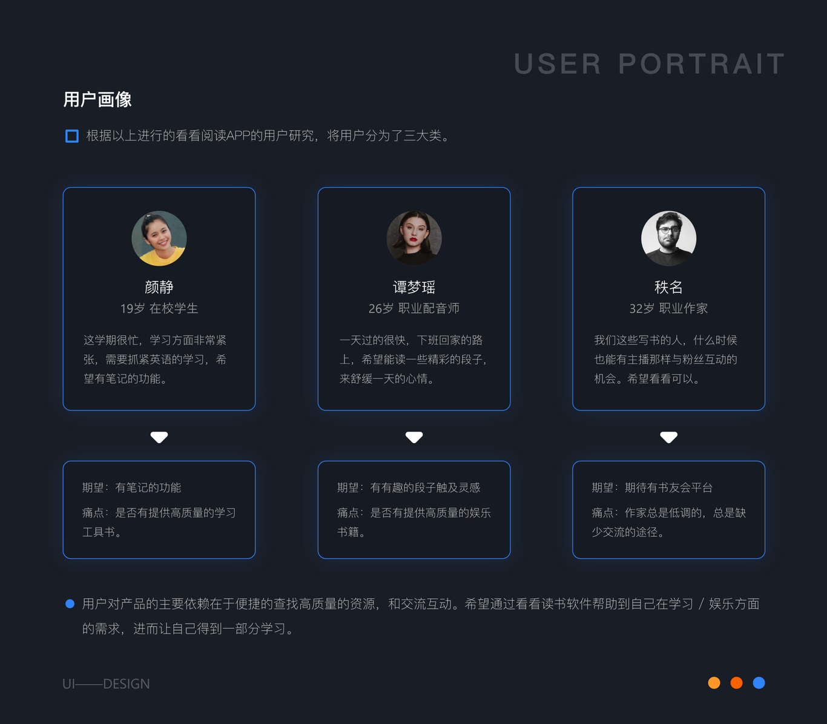
Task: Click the text 19岁 在校学生
Action: point(159,309)
